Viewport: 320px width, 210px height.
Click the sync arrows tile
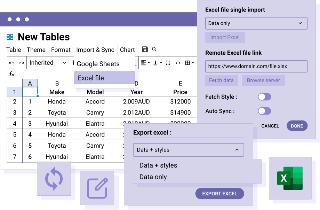click(x=54, y=178)
